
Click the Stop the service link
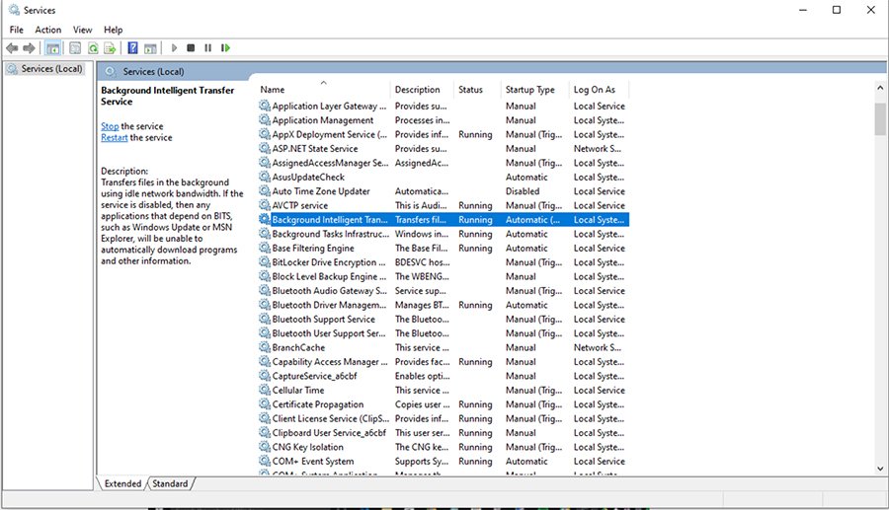click(110, 126)
